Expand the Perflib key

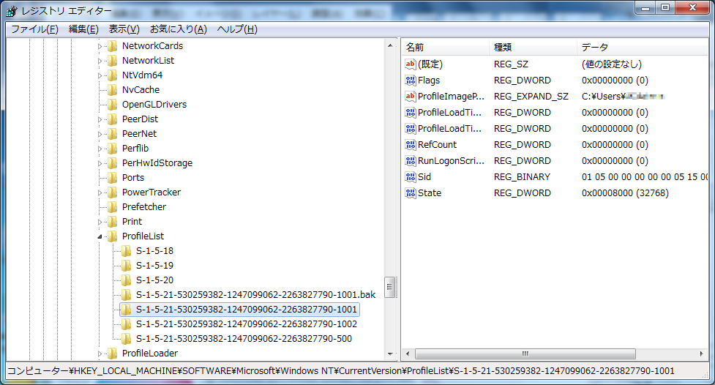(x=100, y=149)
